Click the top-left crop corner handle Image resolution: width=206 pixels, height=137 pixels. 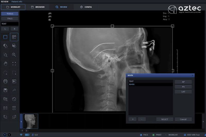pyautogui.click(x=52, y=26)
